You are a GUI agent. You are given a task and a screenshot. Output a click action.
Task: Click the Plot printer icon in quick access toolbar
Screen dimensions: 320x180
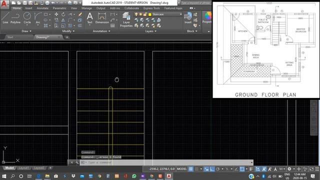pyautogui.click(x=47, y=3)
